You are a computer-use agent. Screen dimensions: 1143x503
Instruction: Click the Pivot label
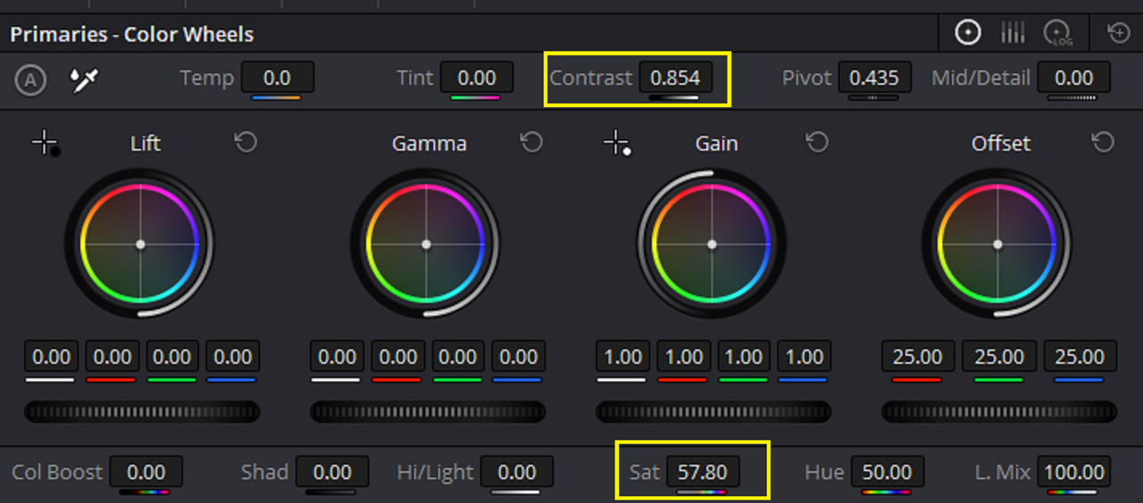[x=807, y=78]
